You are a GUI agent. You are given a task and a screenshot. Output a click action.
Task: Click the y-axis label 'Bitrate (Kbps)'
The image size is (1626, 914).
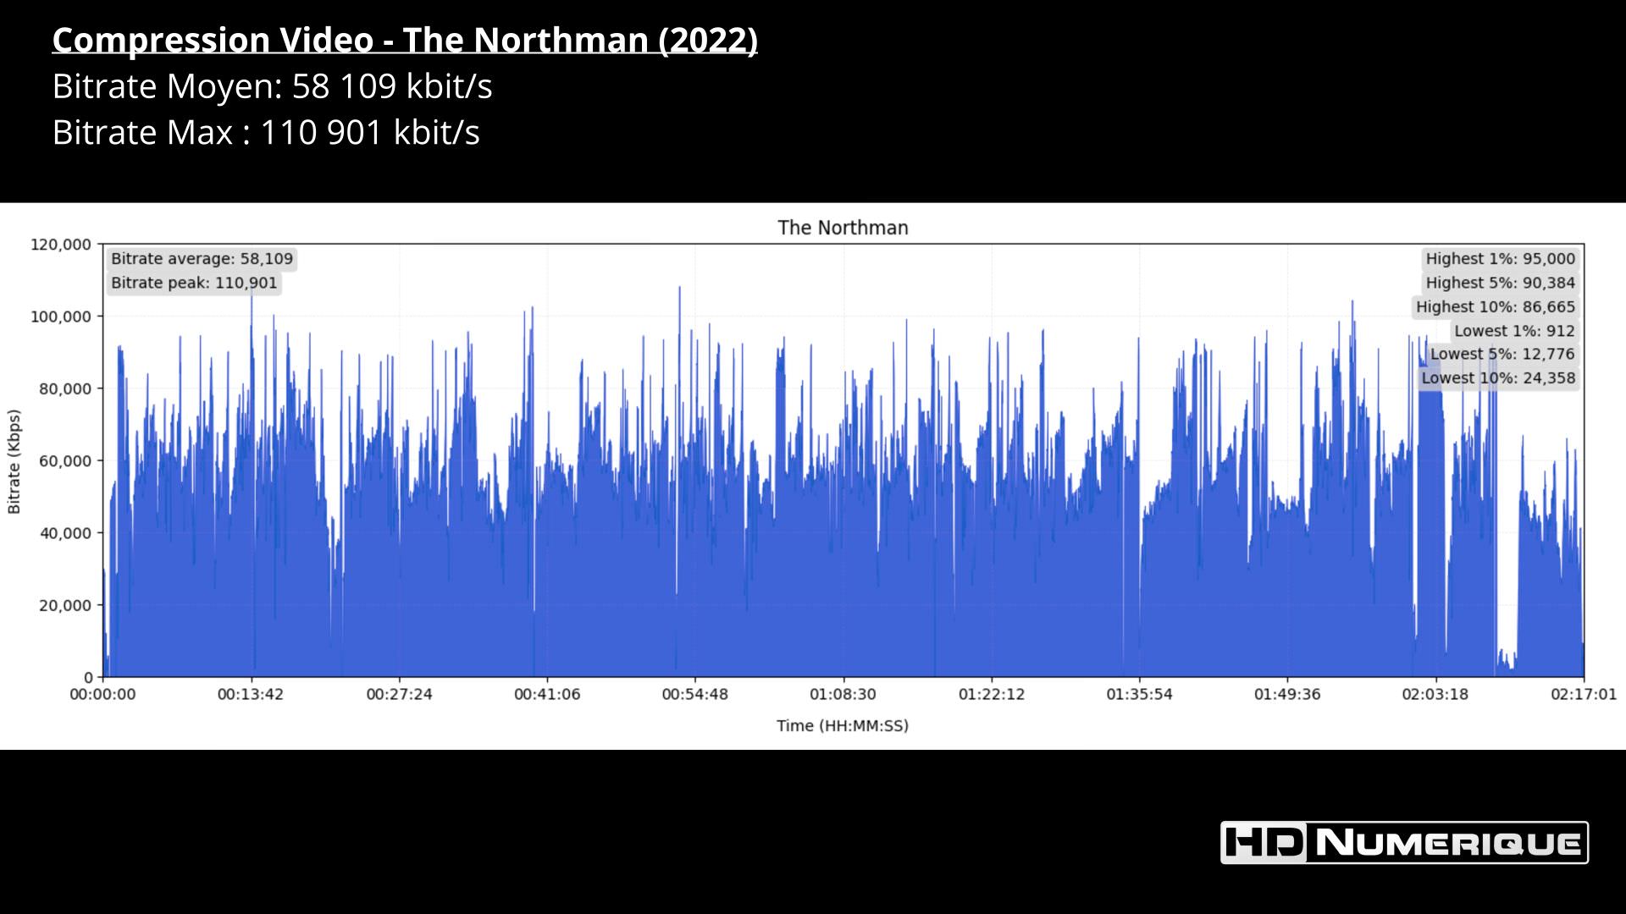pyautogui.click(x=14, y=462)
